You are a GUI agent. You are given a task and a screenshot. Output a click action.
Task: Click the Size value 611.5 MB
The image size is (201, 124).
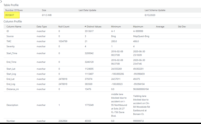(x=47, y=15)
